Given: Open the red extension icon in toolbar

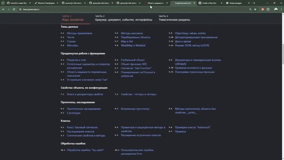Looking at the screenshot, I should (263, 9).
